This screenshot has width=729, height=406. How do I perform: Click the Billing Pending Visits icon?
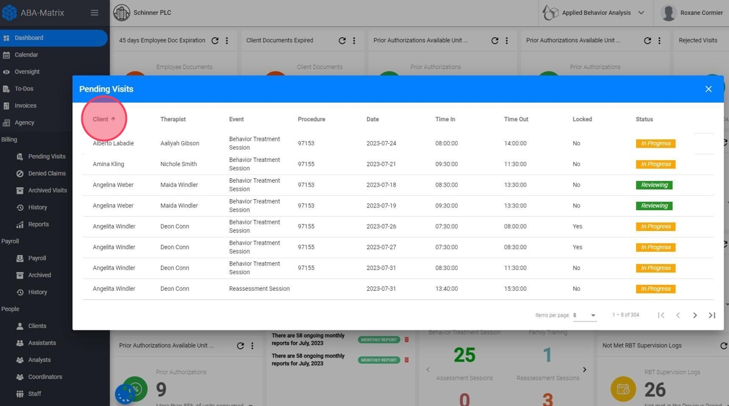point(20,157)
